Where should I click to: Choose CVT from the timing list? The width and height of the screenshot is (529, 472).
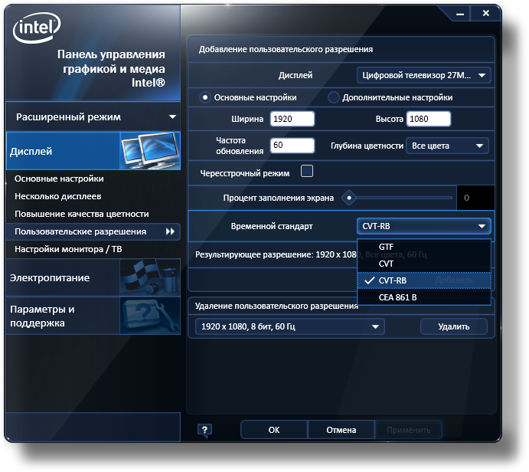pyautogui.click(x=424, y=264)
